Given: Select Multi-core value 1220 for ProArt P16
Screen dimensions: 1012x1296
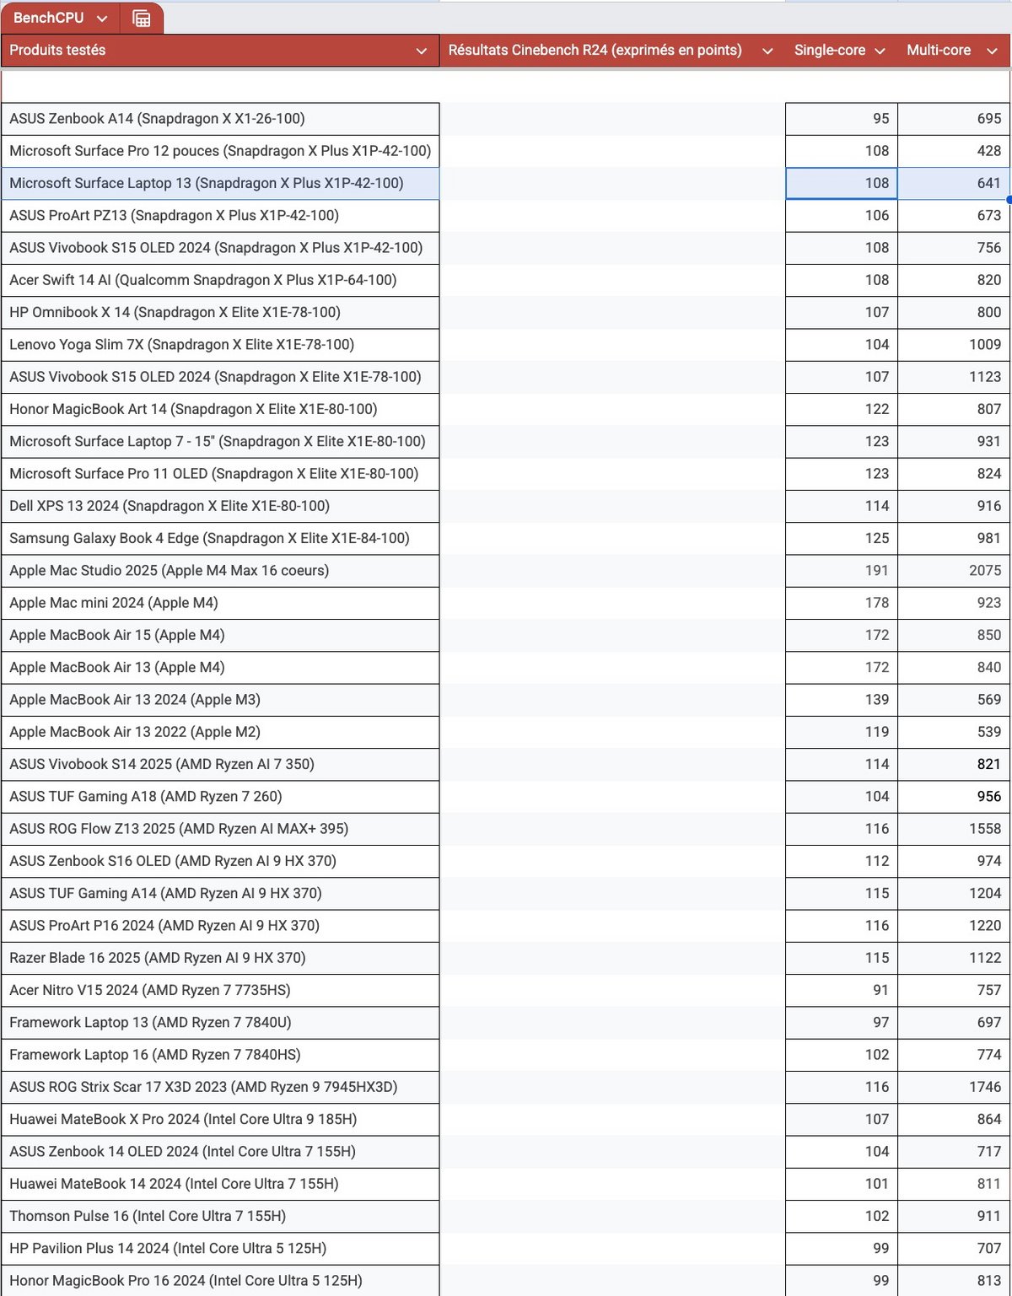Looking at the screenshot, I should (x=954, y=926).
